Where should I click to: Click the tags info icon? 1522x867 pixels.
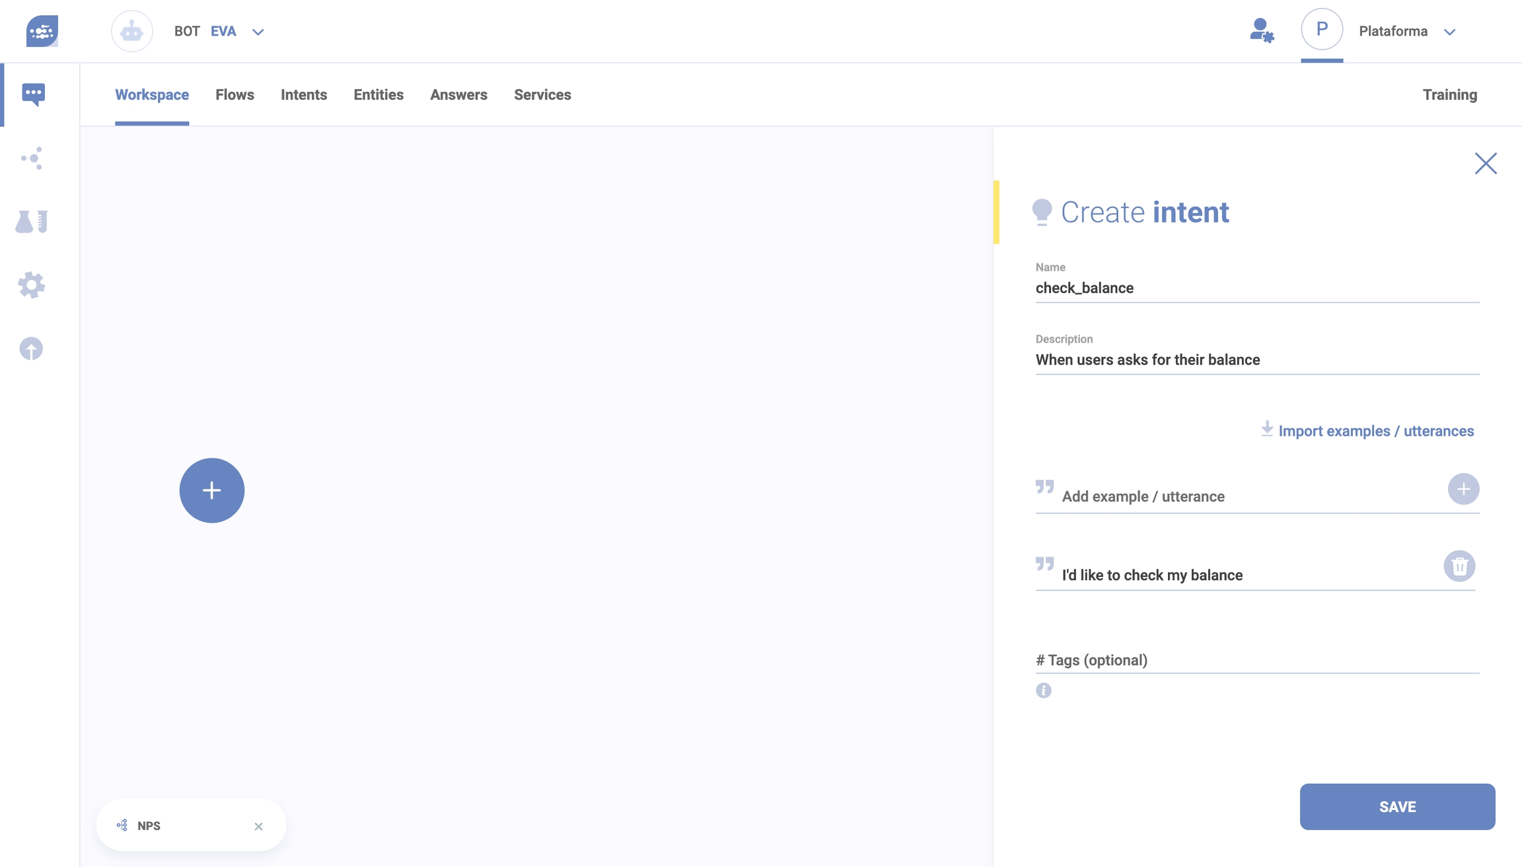tap(1043, 690)
